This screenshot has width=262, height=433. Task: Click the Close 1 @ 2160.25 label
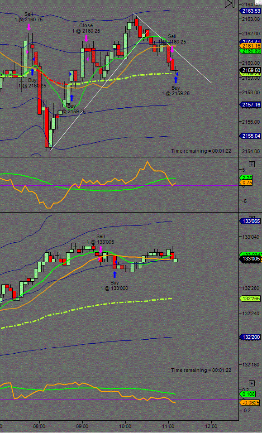pos(86,28)
